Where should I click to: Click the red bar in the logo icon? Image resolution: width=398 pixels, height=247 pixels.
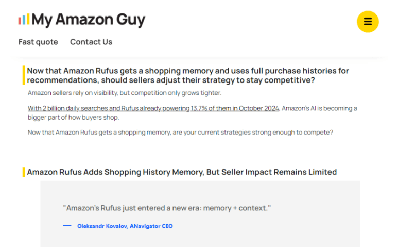click(x=20, y=21)
